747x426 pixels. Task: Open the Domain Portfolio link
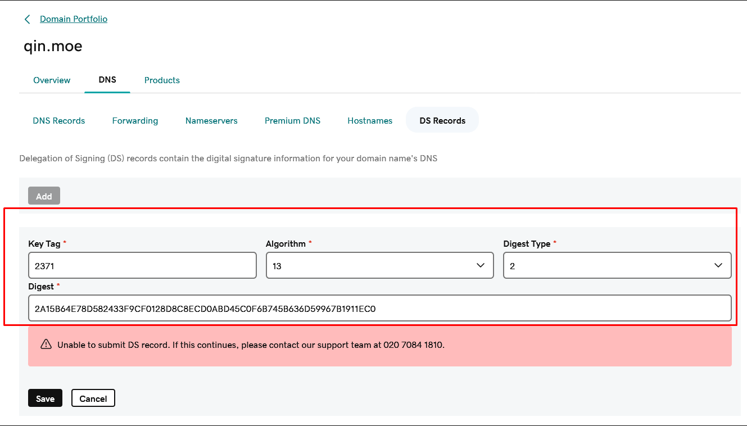(x=74, y=19)
